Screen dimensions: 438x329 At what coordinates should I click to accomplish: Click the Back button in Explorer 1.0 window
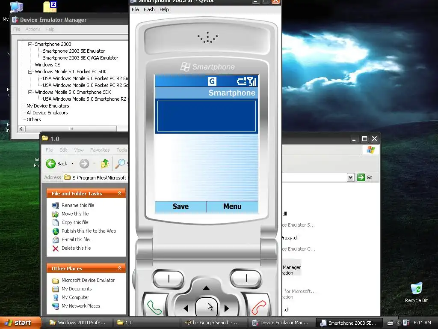[57, 164]
